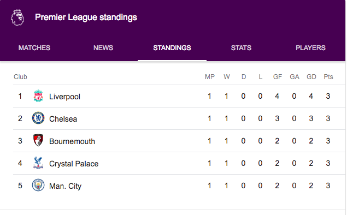Screen dimensions: 347x215
Task: Go to the Stats tab
Action: pyautogui.click(x=241, y=48)
